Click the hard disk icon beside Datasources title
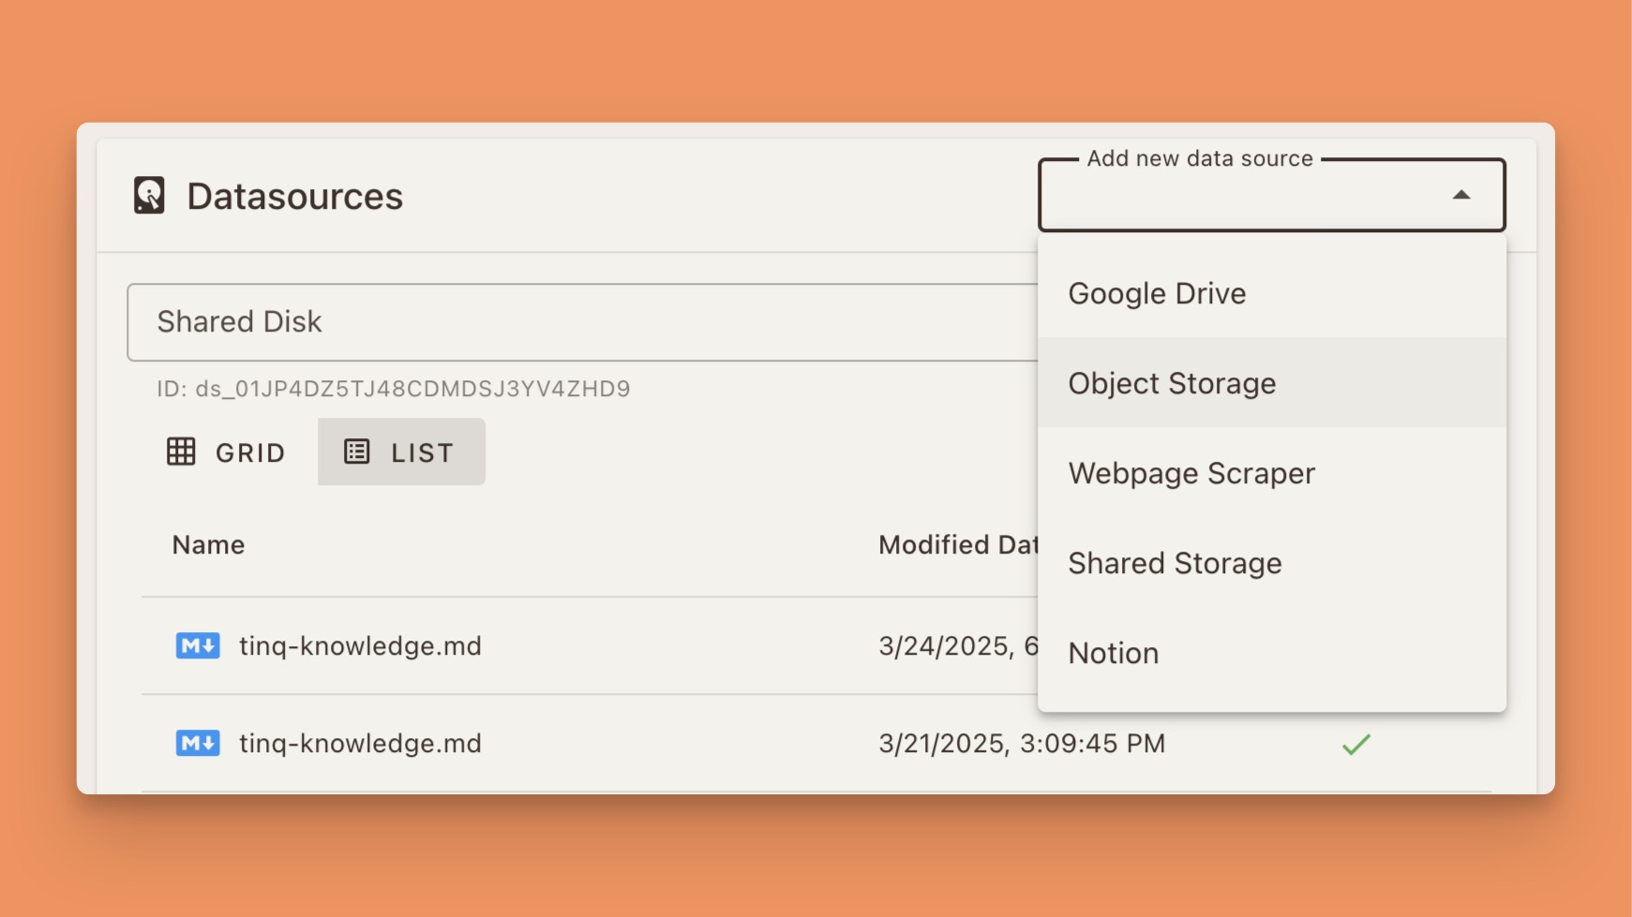1632x917 pixels. click(147, 196)
